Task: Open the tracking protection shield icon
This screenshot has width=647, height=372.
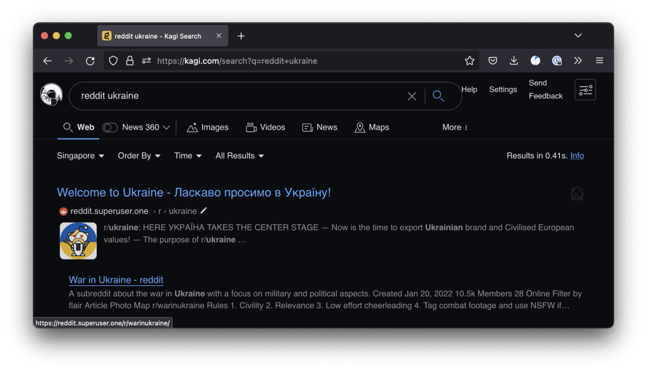Action: click(113, 61)
